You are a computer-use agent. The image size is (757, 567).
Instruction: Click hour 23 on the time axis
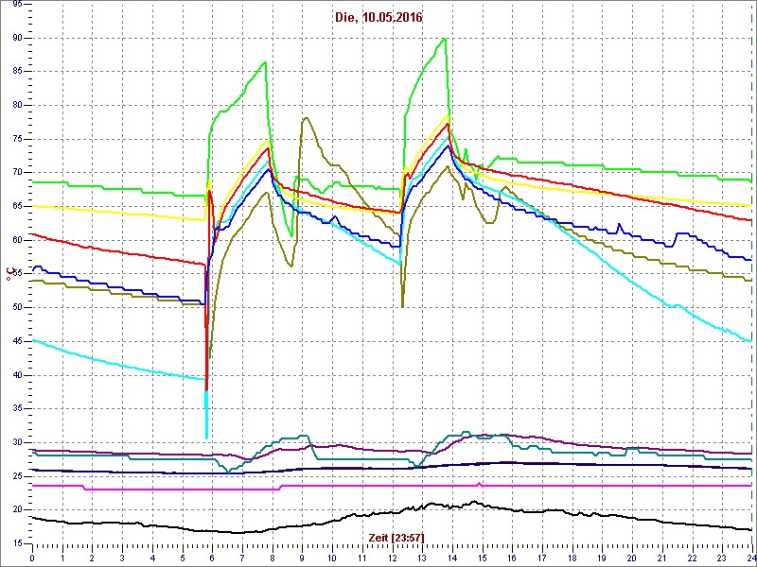pyautogui.click(x=722, y=558)
